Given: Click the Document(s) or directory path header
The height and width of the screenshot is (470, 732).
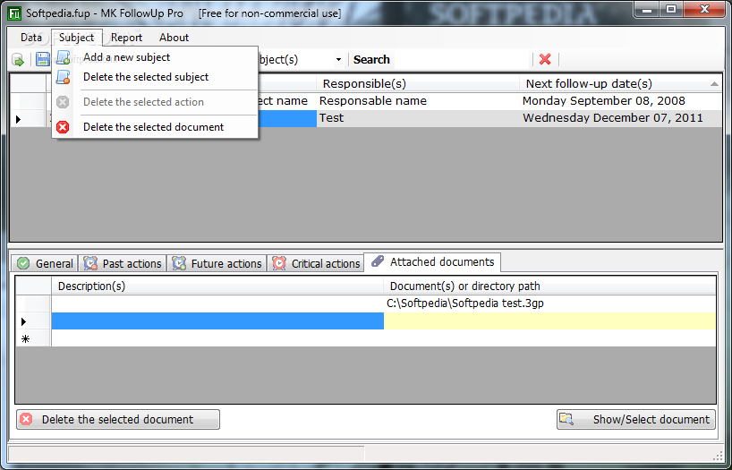Looking at the screenshot, I should [549, 286].
